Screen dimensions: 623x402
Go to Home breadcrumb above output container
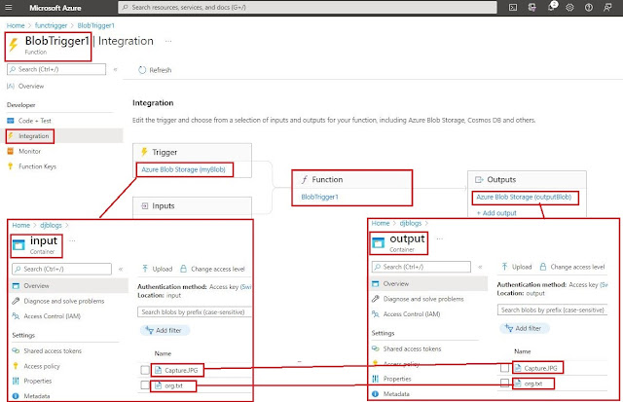click(x=381, y=223)
